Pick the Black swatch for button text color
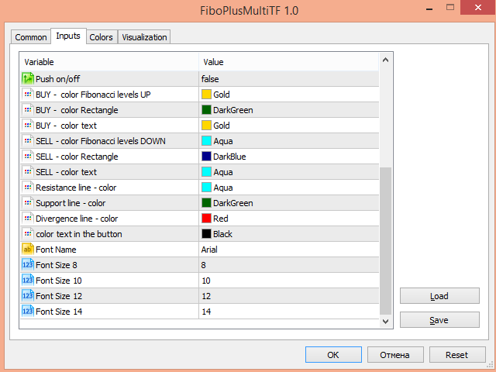The width and height of the screenshot is (496, 372). 207,234
